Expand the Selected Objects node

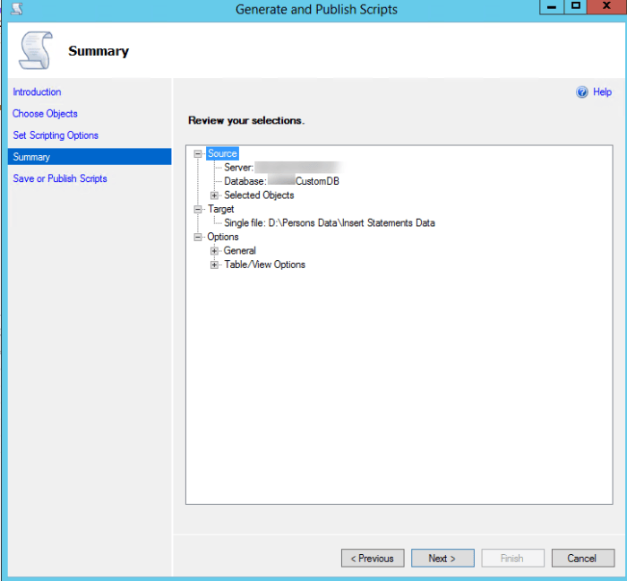point(214,195)
